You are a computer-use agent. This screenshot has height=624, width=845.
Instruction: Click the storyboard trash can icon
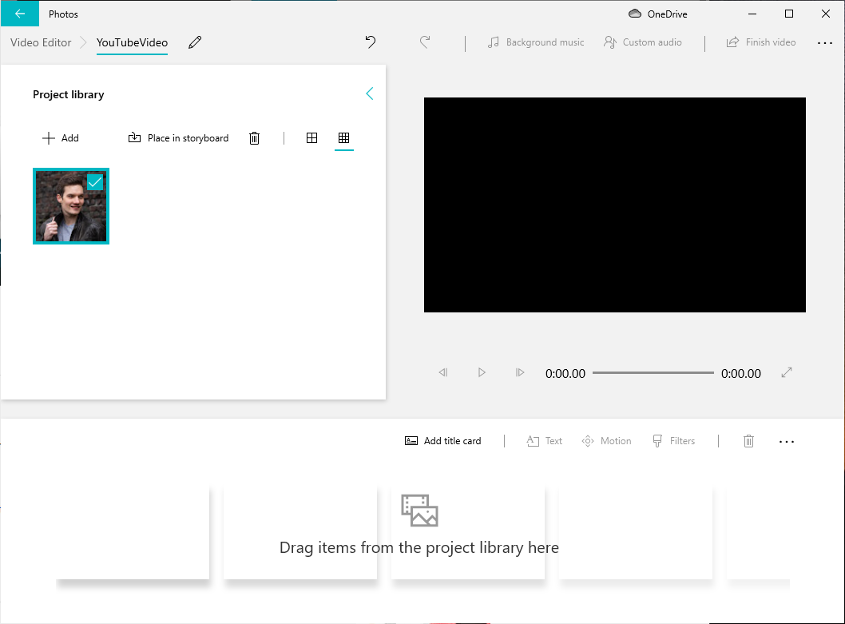coord(748,441)
